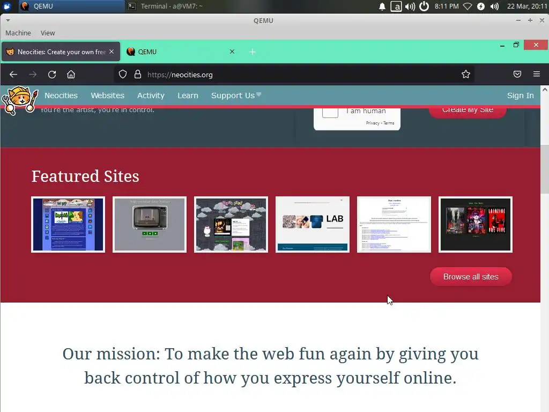Click the Neocities cat mascot logo
The image size is (549, 412).
(x=20, y=100)
